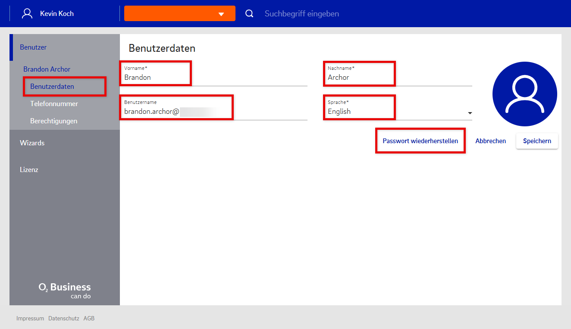Screen dimensions: 571x329
Task: Open Berechtigungen in the sidebar
Action: click(x=53, y=121)
